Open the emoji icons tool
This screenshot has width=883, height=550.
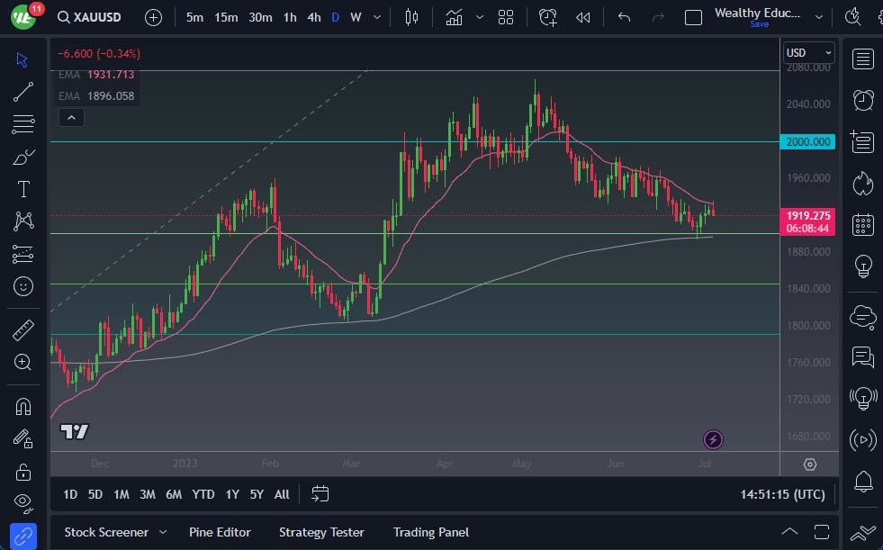(x=23, y=286)
